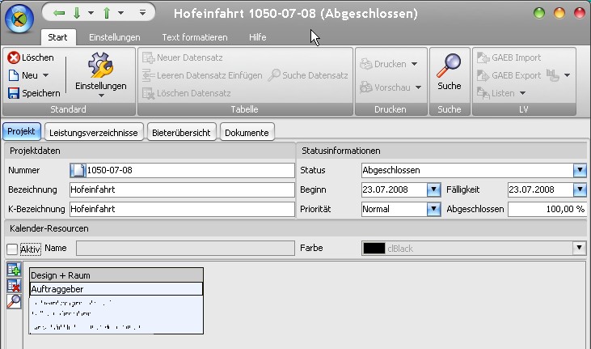Click Neuer Datensatz in Tabelle group
Screen dimensions: 591x349
coord(183,57)
